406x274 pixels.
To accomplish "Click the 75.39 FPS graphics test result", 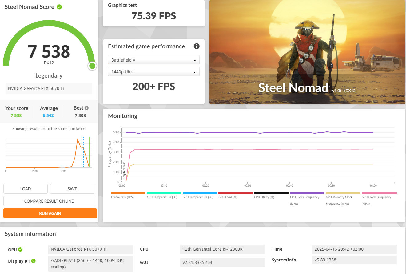I will 154,16.
